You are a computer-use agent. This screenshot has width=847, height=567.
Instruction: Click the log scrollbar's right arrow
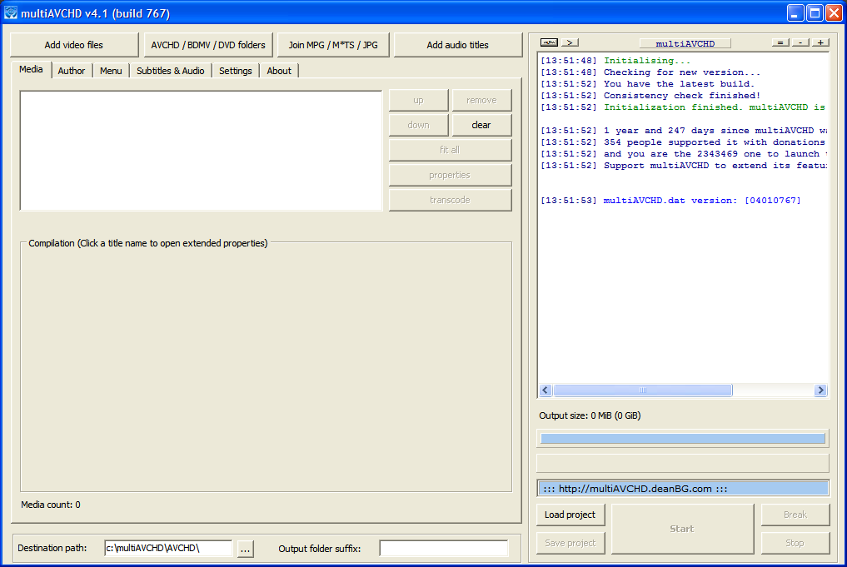tap(820, 390)
